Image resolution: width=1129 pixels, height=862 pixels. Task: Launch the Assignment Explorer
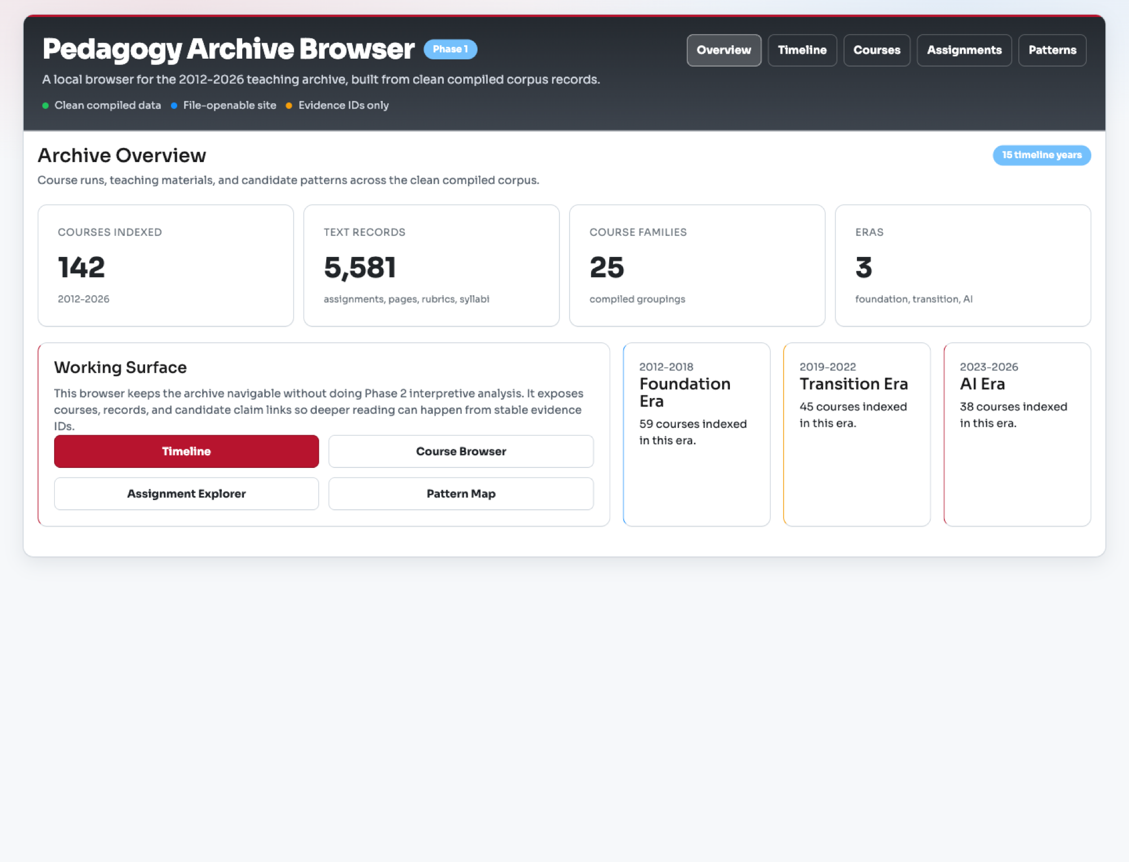tap(186, 493)
